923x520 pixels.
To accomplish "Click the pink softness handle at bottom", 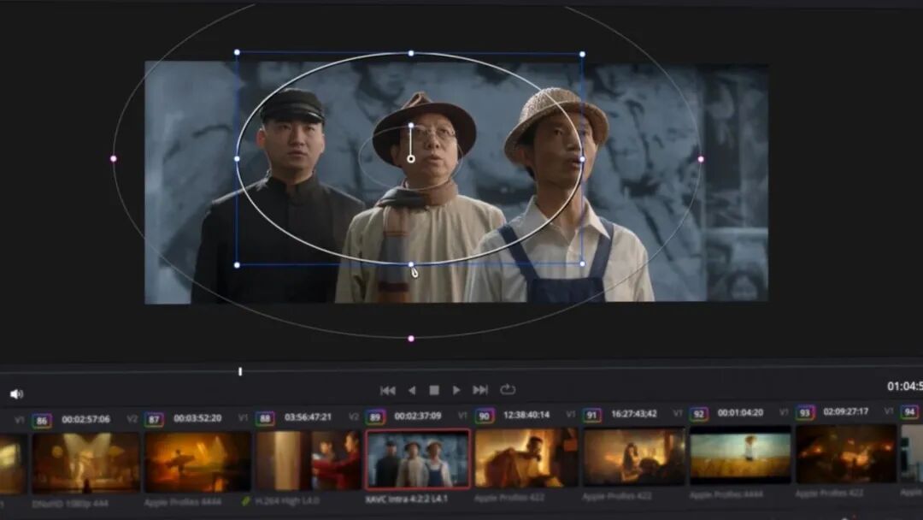I will pos(411,339).
